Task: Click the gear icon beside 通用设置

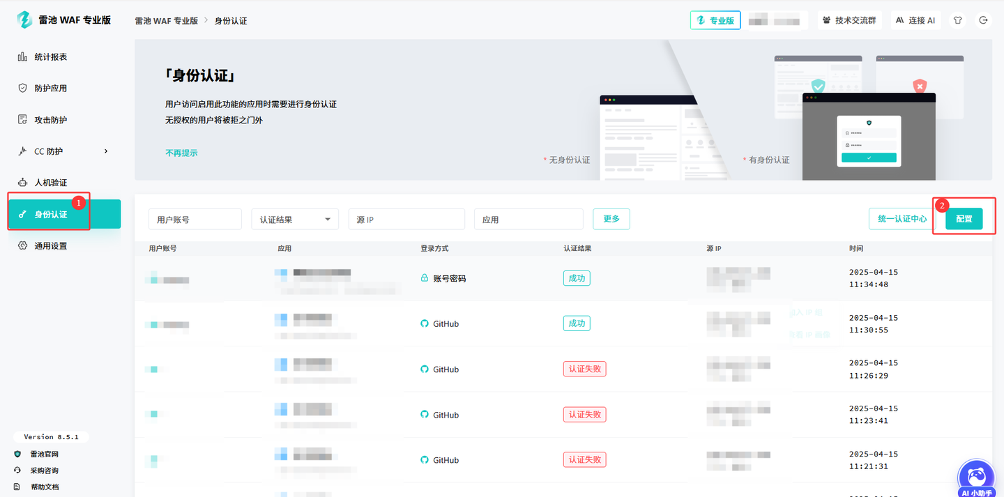Action: coord(22,246)
